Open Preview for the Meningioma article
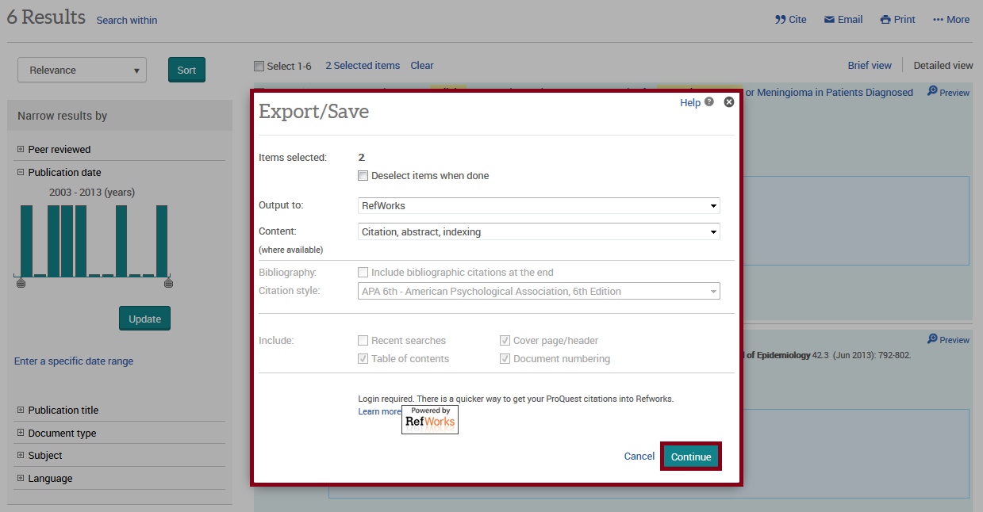 (948, 92)
